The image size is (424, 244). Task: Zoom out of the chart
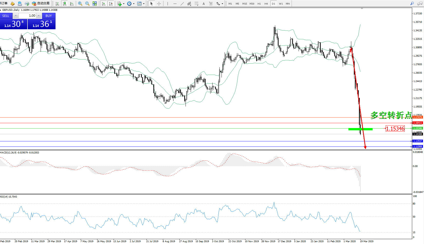pyautogui.click(x=87, y=4)
